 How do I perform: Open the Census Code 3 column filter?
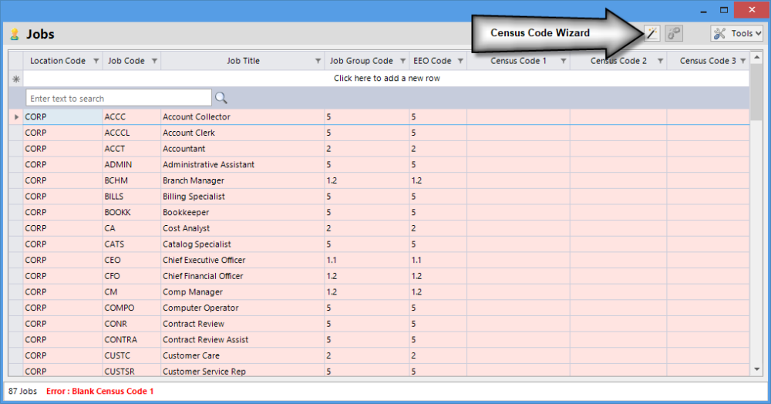743,61
